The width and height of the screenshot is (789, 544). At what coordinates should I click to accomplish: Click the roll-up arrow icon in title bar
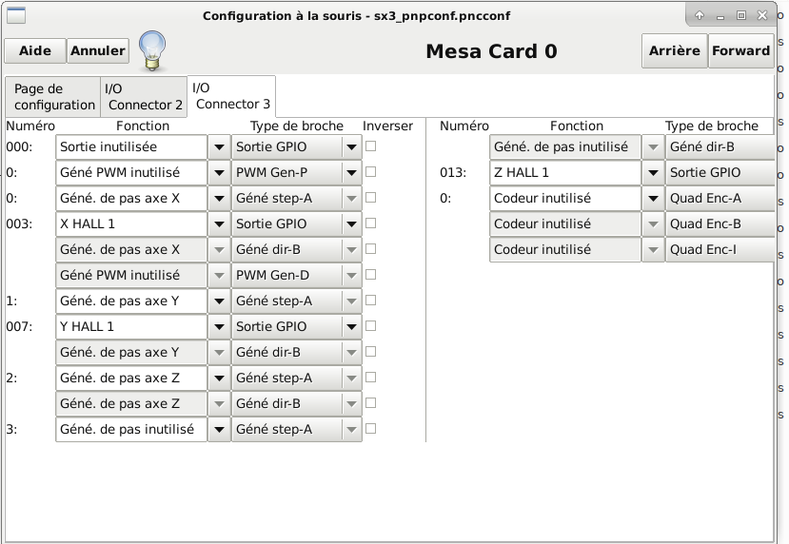pos(699,15)
